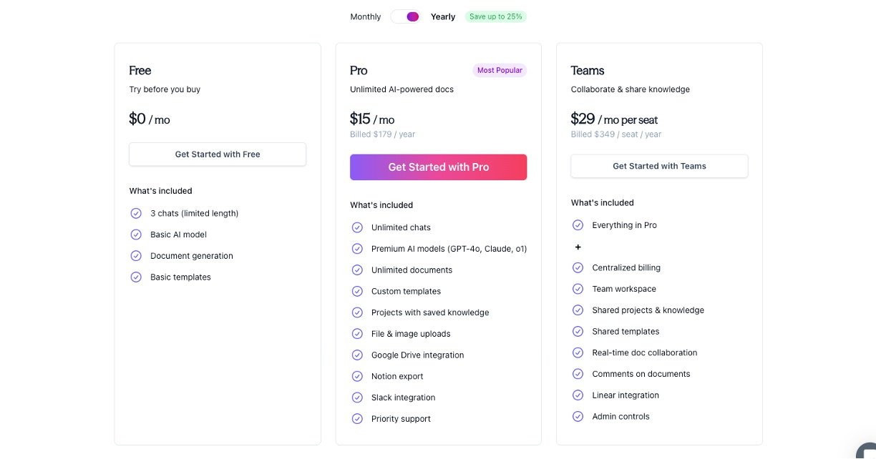Screen dimensions: 876x459
Task: Click the Most Popular badge on Pro
Action: click(500, 70)
